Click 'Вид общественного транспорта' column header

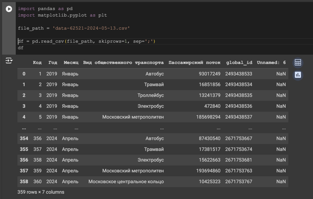tap(123, 63)
